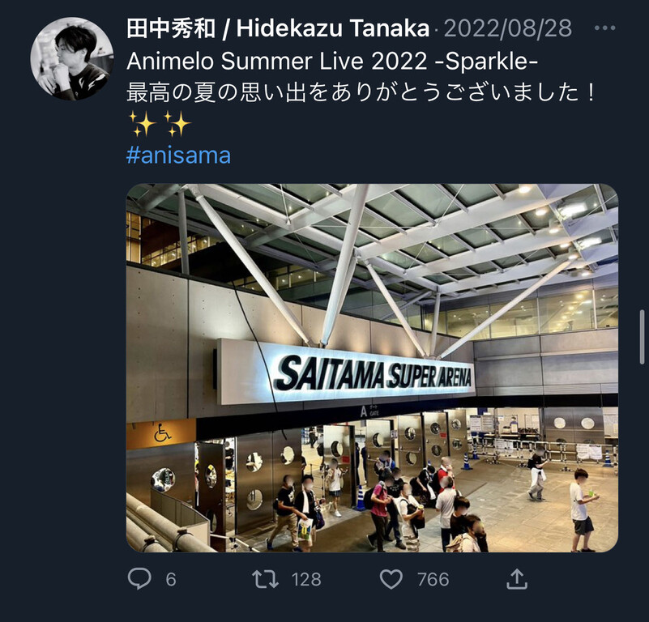This screenshot has height=622, width=649.
Task: Open the three-dot more options menu
Action: (x=604, y=28)
